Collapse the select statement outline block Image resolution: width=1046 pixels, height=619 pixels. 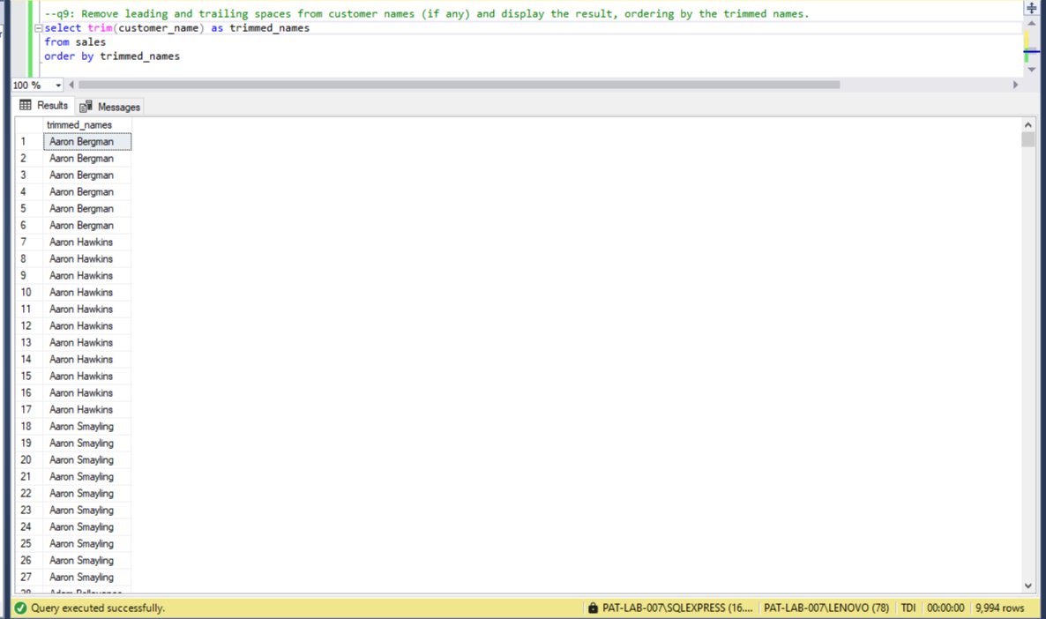point(38,28)
